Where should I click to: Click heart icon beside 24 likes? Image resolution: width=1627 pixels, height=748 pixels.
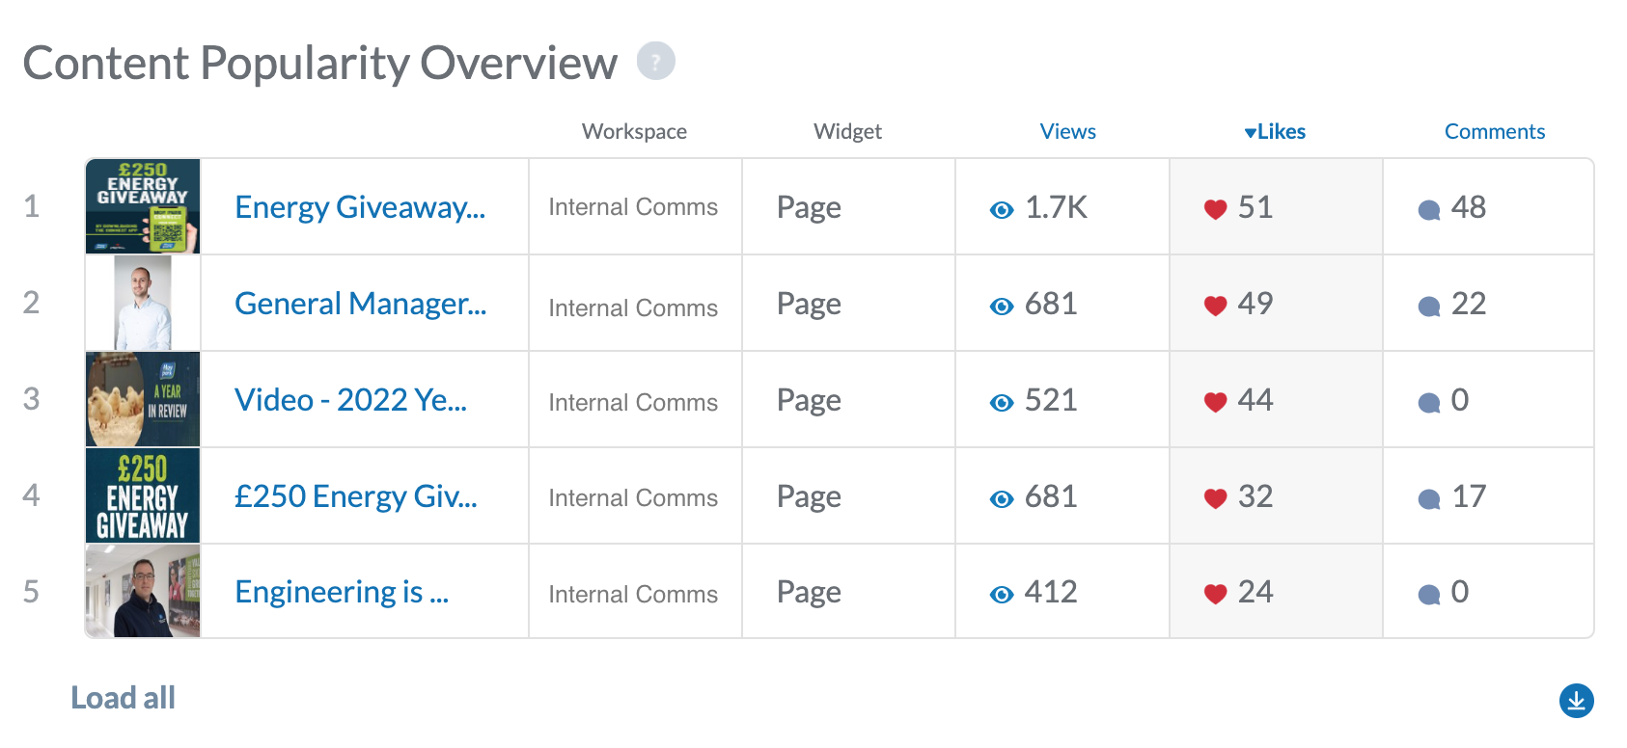click(1215, 594)
